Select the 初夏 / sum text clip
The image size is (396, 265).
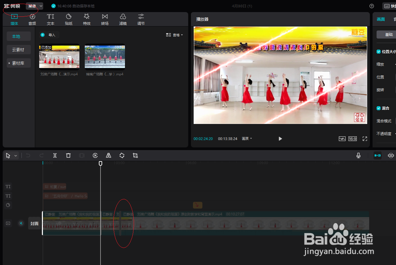click(x=55, y=187)
